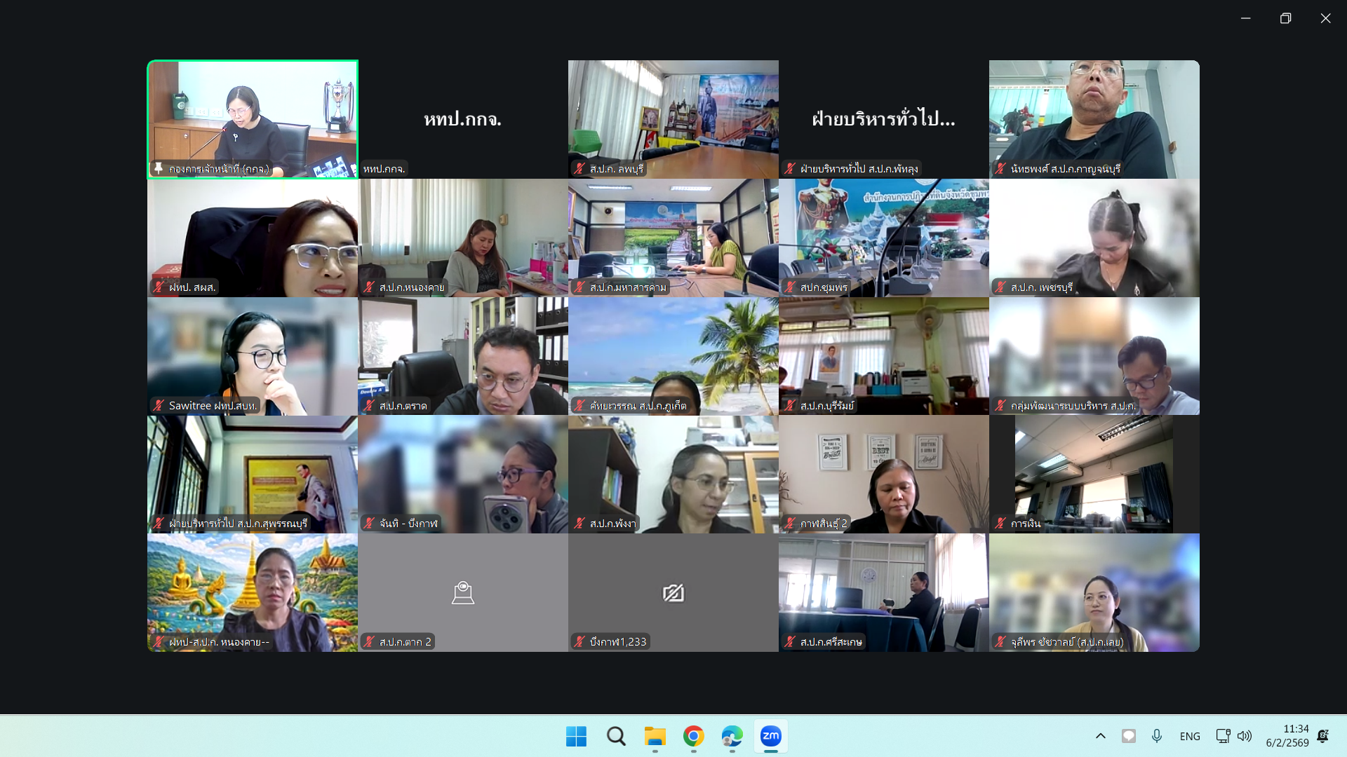The width and height of the screenshot is (1347, 757).
Task: Open the ENG language input switcher
Action: pyautogui.click(x=1190, y=736)
